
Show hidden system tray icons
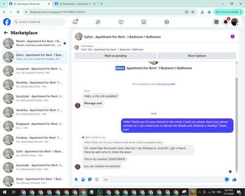[x=199, y=192]
